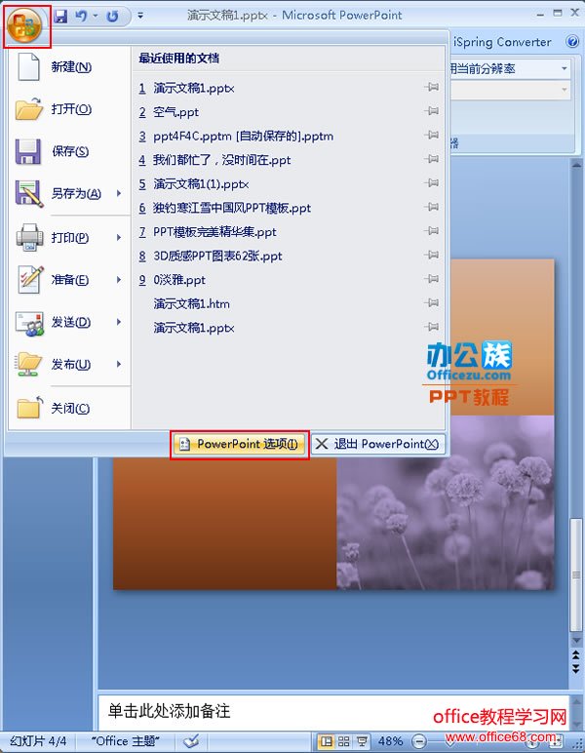
Task: Choose 关闭(C) from the Office menu
Action: (69, 408)
